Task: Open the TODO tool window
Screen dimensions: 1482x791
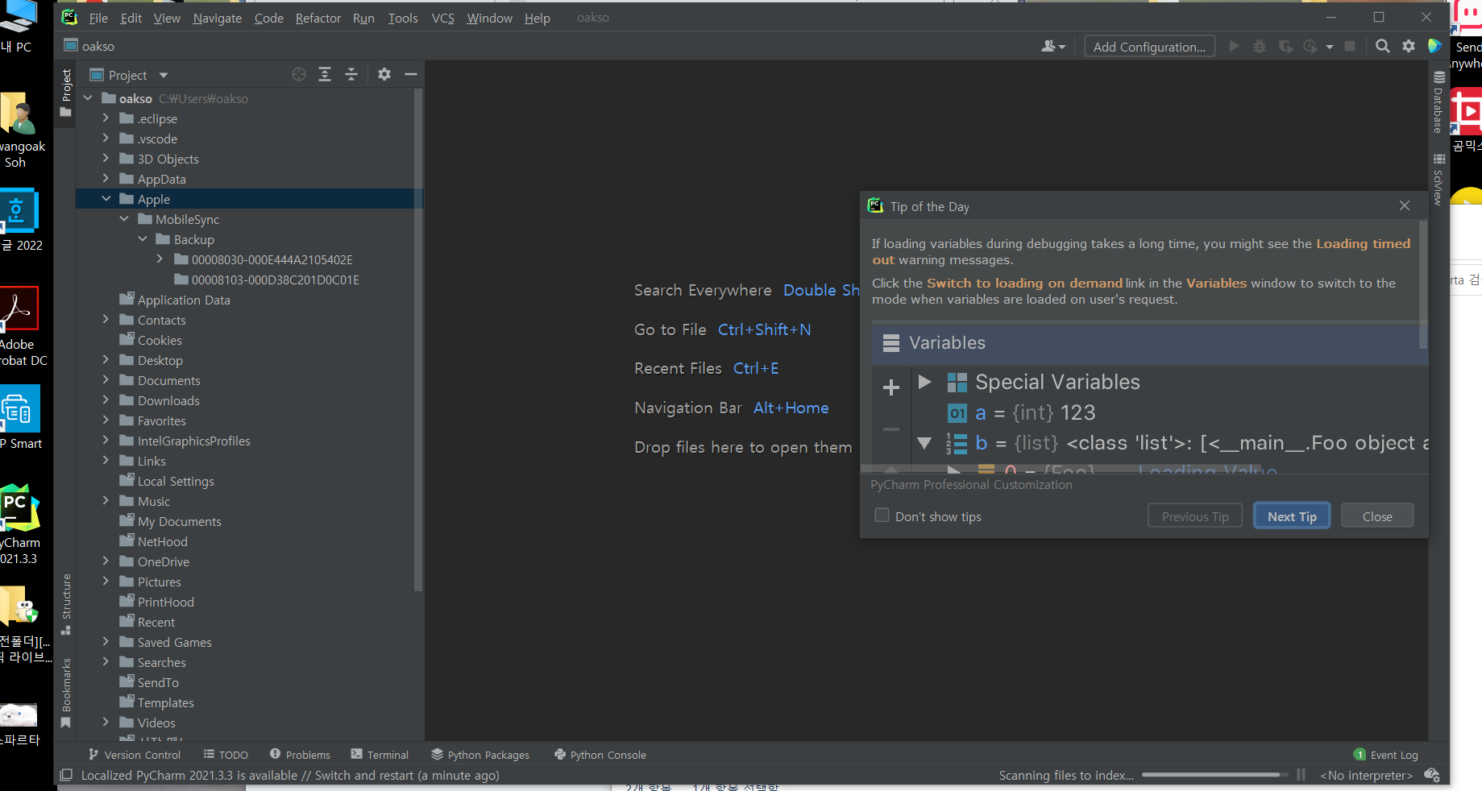Action: 226,755
